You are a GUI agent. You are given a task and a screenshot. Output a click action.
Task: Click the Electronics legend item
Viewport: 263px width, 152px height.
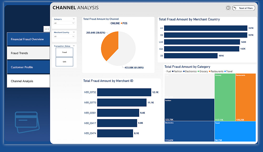tap(190, 71)
